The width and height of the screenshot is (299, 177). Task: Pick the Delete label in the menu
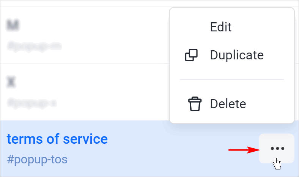pyautogui.click(x=228, y=104)
